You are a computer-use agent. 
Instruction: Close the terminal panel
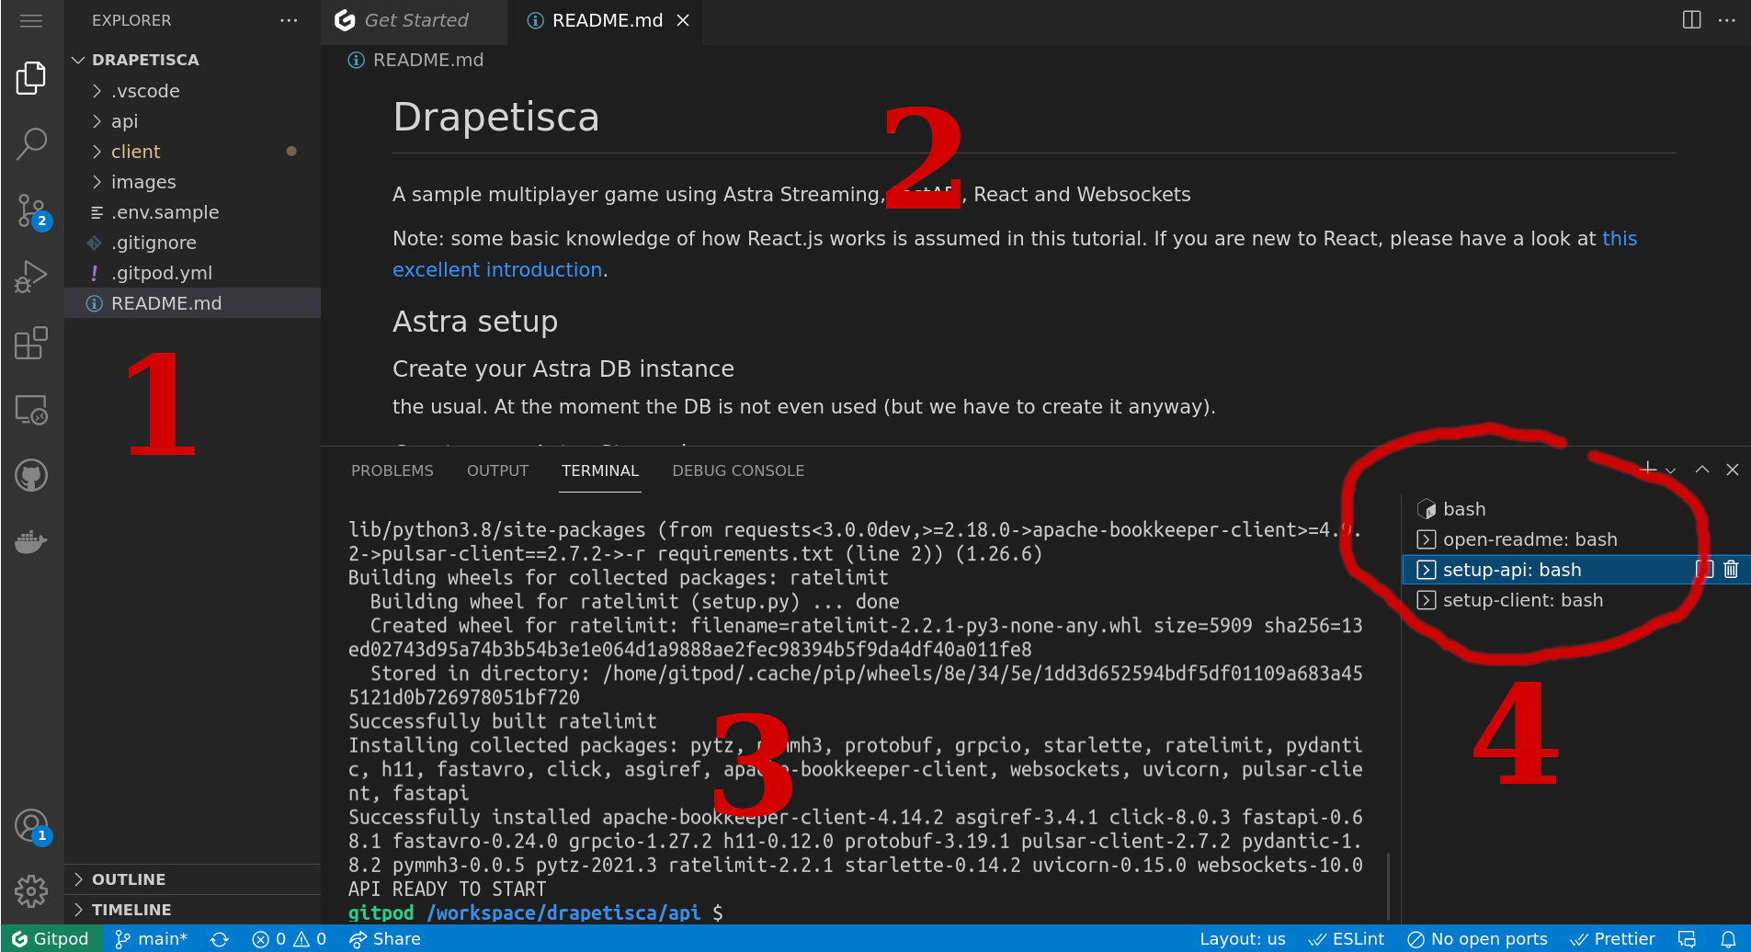tap(1733, 470)
